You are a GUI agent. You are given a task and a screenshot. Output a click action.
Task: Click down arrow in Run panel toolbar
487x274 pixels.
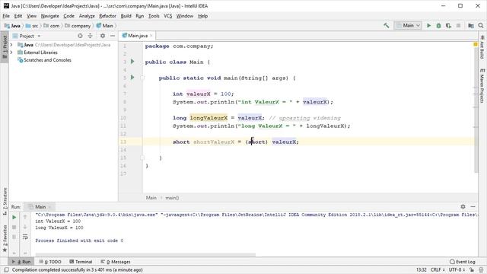tap(25, 227)
